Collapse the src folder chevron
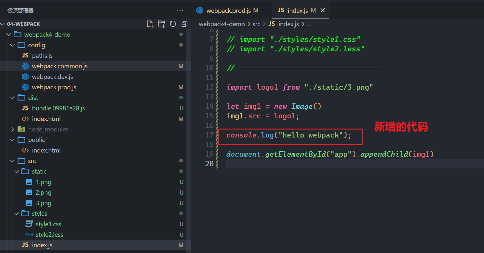The width and height of the screenshot is (484, 253). (12, 161)
